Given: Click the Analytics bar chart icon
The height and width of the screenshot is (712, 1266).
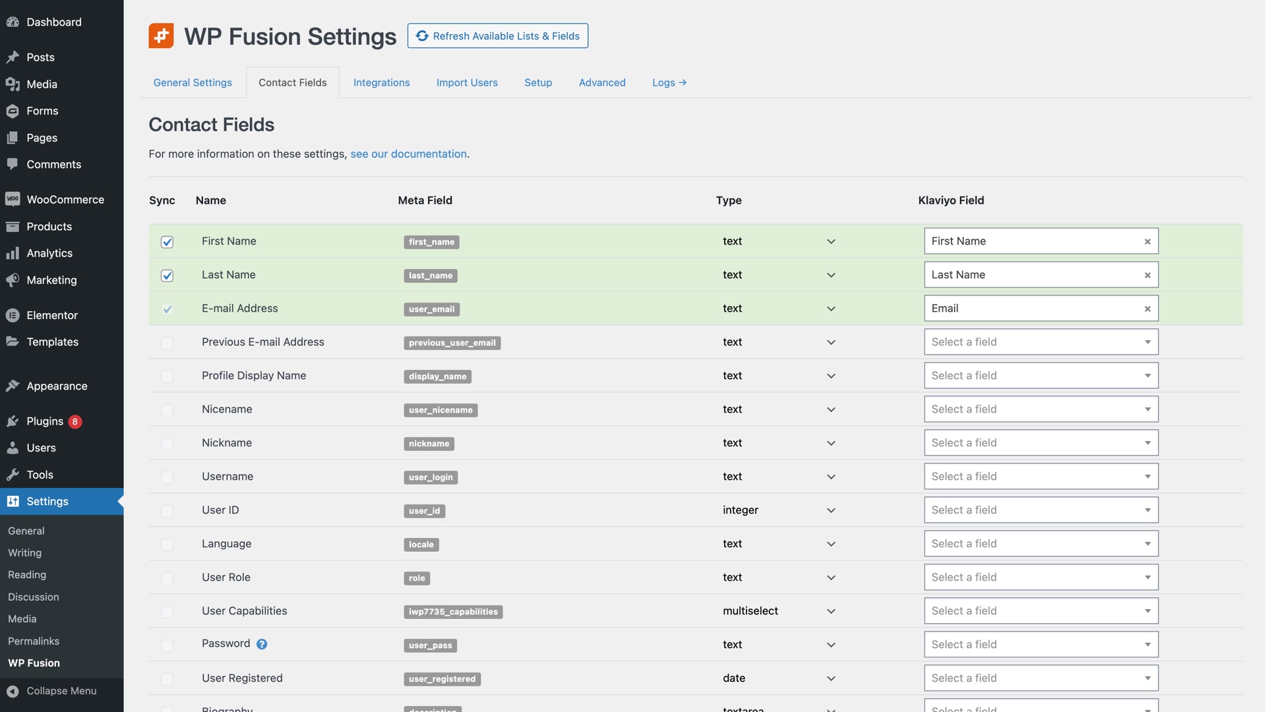Looking at the screenshot, I should 13,253.
